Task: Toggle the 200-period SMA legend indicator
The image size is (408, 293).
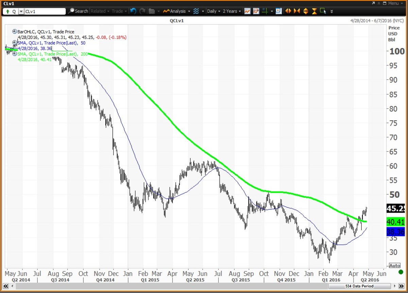Action: (x=14, y=54)
